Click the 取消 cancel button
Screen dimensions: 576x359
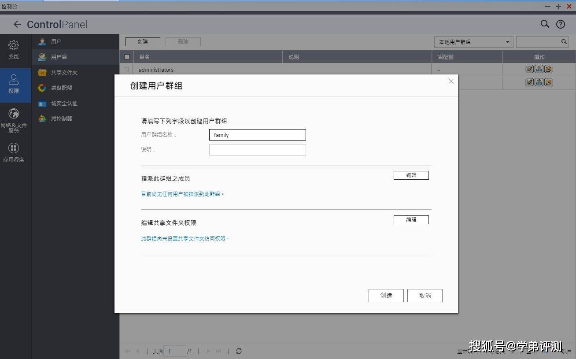pyautogui.click(x=425, y=296)
